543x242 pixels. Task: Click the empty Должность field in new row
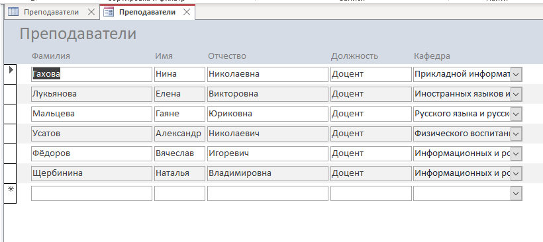[371, 194]
